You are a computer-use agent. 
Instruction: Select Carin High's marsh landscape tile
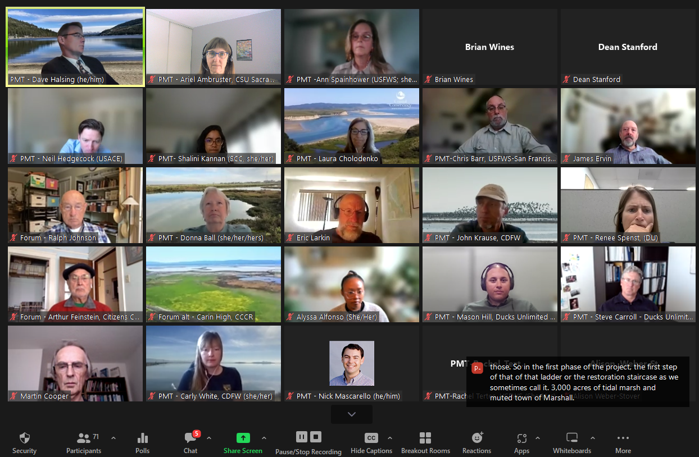(x=214, y=285)
